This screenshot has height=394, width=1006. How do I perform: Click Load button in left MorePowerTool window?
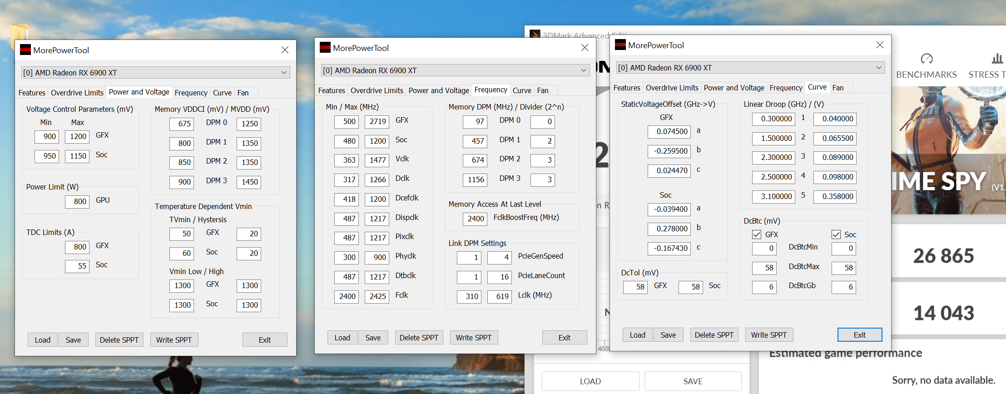click(43, 340)
